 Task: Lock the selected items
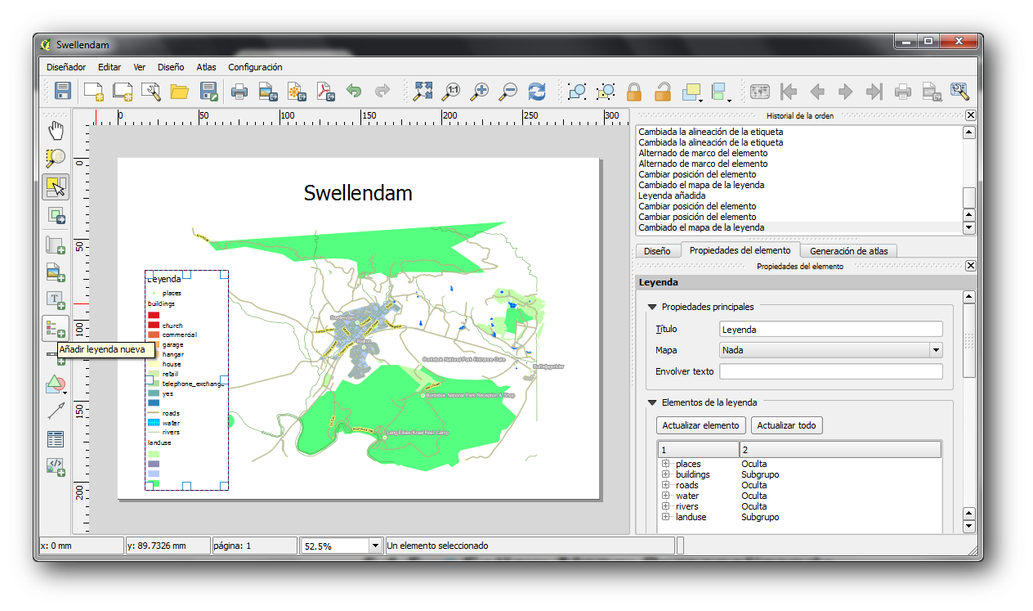[x=634, y=92]
